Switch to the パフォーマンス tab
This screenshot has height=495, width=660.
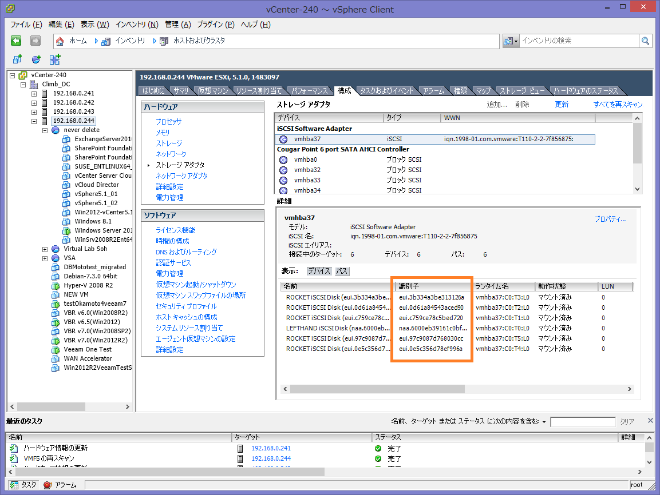click(x=310, y=91)
